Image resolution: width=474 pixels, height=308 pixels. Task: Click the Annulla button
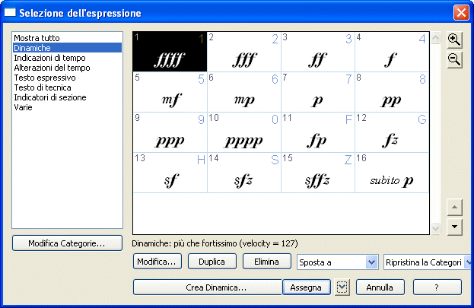[380, 287]
